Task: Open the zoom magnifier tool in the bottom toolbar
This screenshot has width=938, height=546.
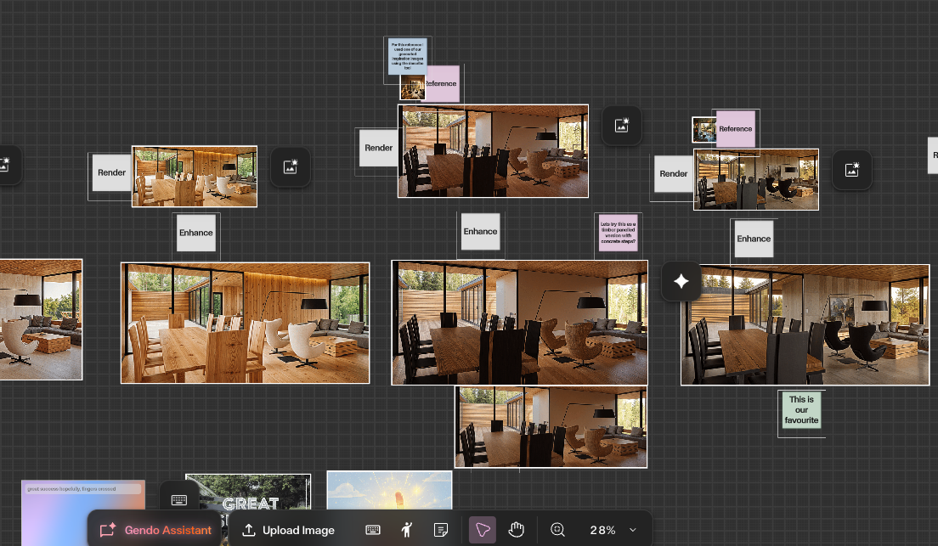Action: pyautogui.click(x=557, y=529)
